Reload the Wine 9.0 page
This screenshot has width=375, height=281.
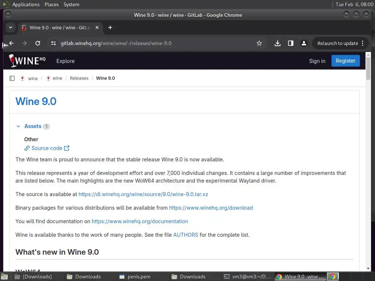(38, 43)
